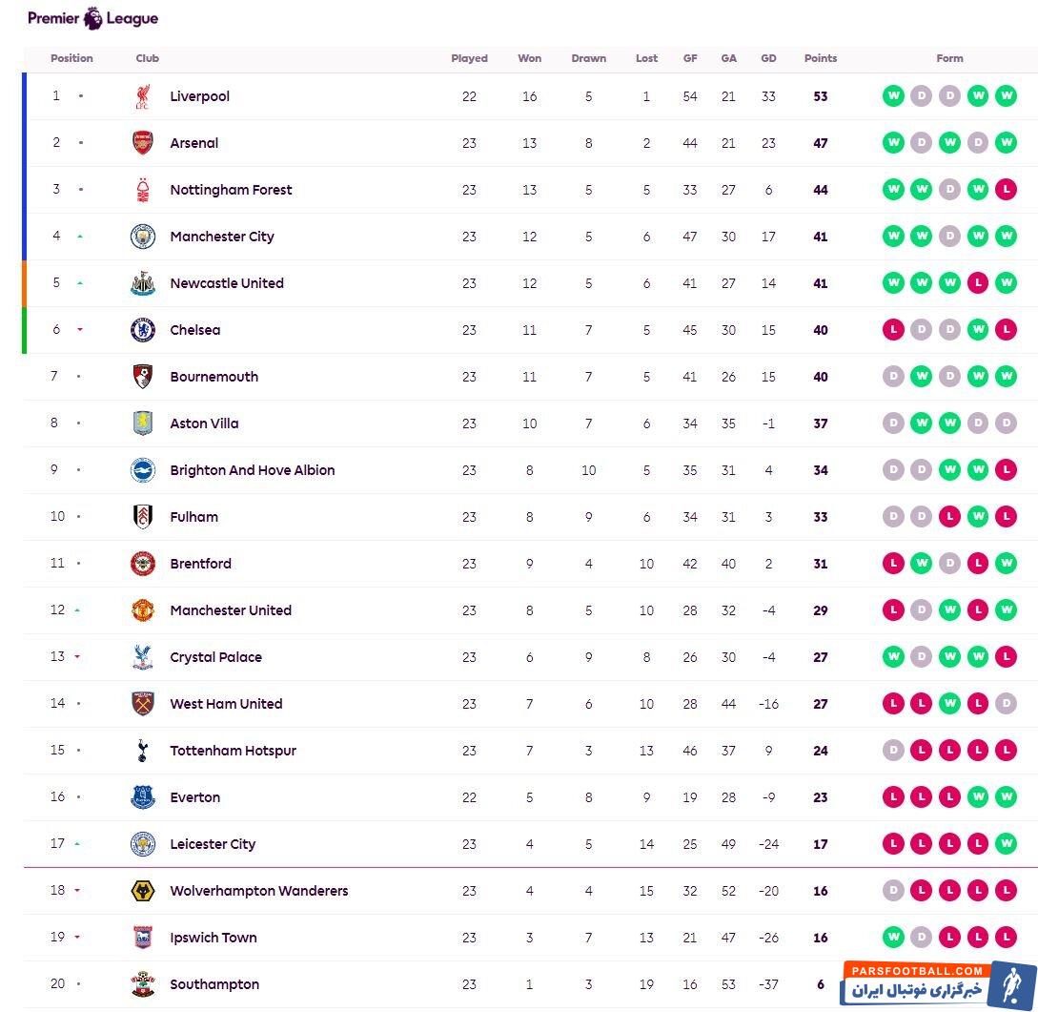Sort by the Form column header
Viewport: 1038px width, 1012px height.
(949, 58)
